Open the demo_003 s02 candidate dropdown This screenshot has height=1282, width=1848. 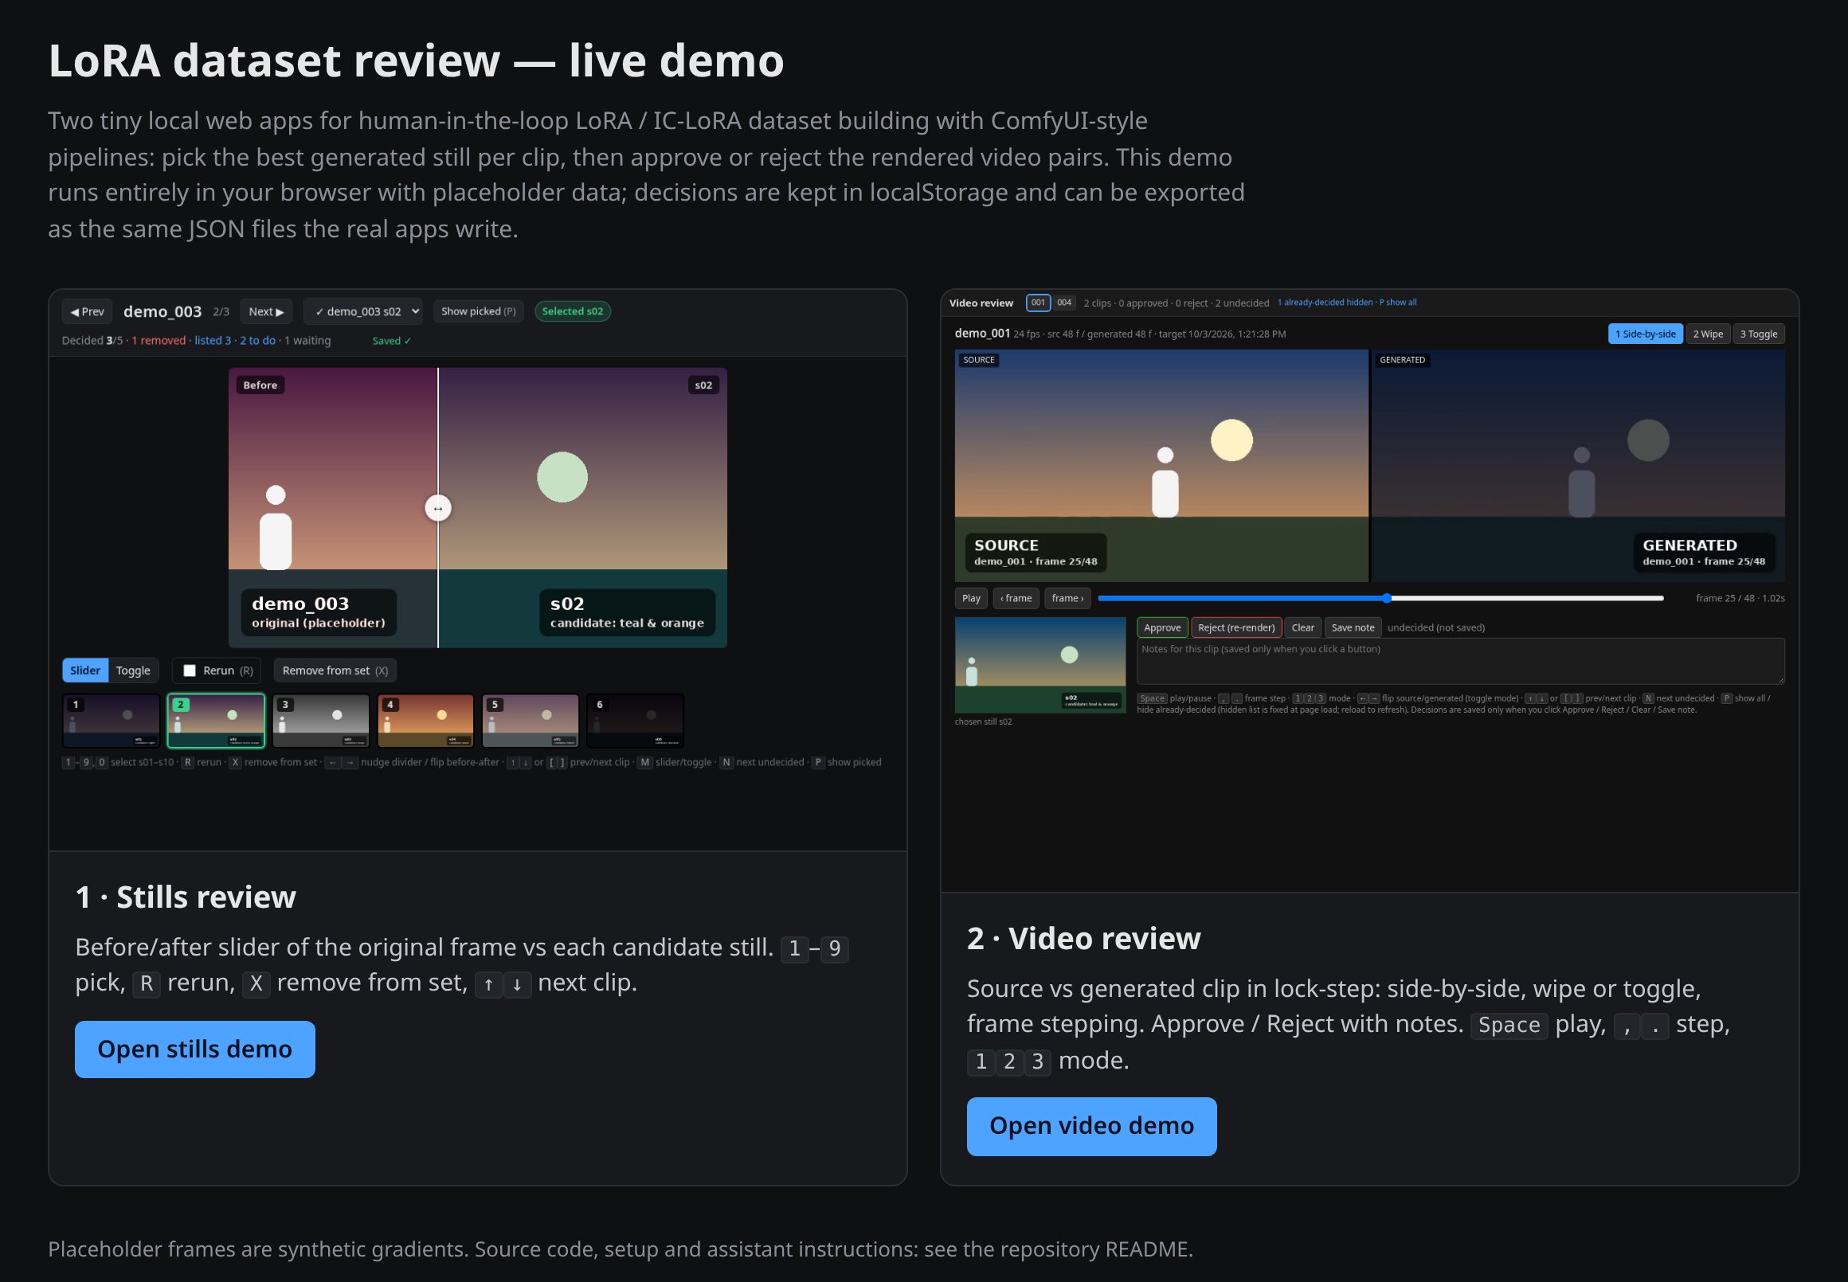(363, 311)
